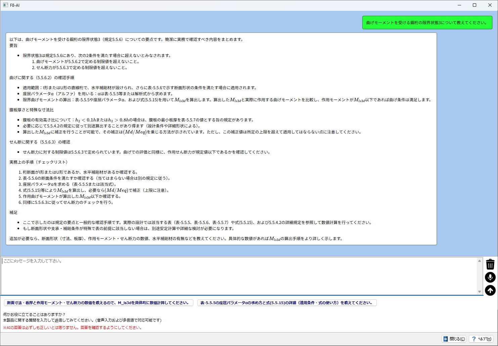Send message with the up-arrow icon
The height and width of the screenshot is (346, 498).
click(490, 290)
